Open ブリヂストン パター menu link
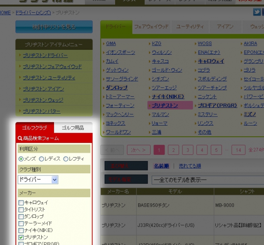The image size is (264, 245). [42, 111]
